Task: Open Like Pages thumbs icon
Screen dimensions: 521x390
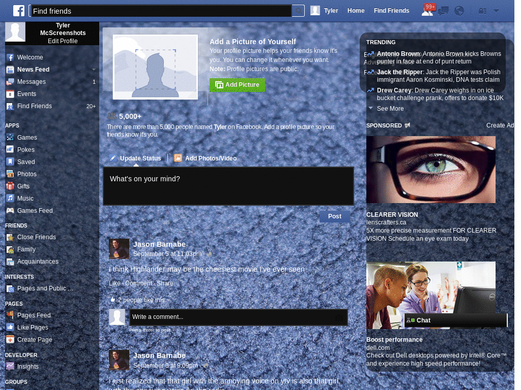Action: pos(10,328)
